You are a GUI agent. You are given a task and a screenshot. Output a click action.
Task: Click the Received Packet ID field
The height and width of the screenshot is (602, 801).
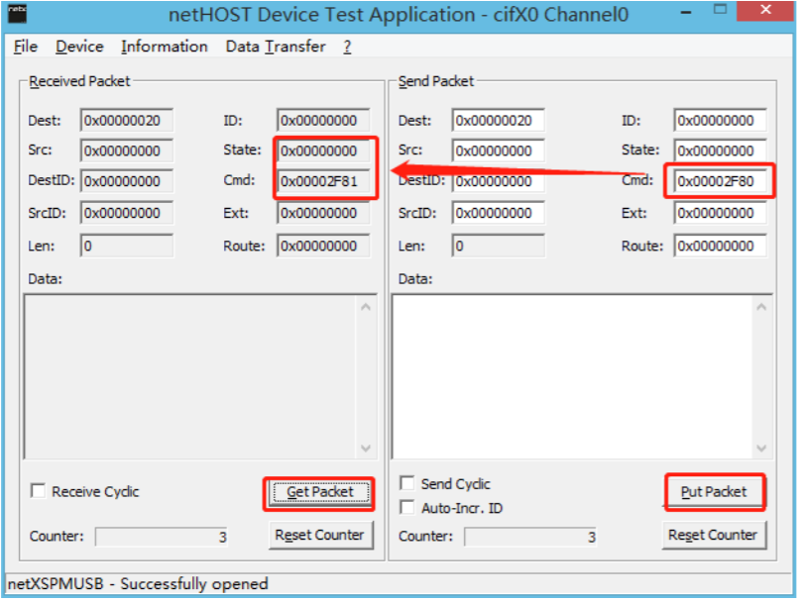(323, 121)
